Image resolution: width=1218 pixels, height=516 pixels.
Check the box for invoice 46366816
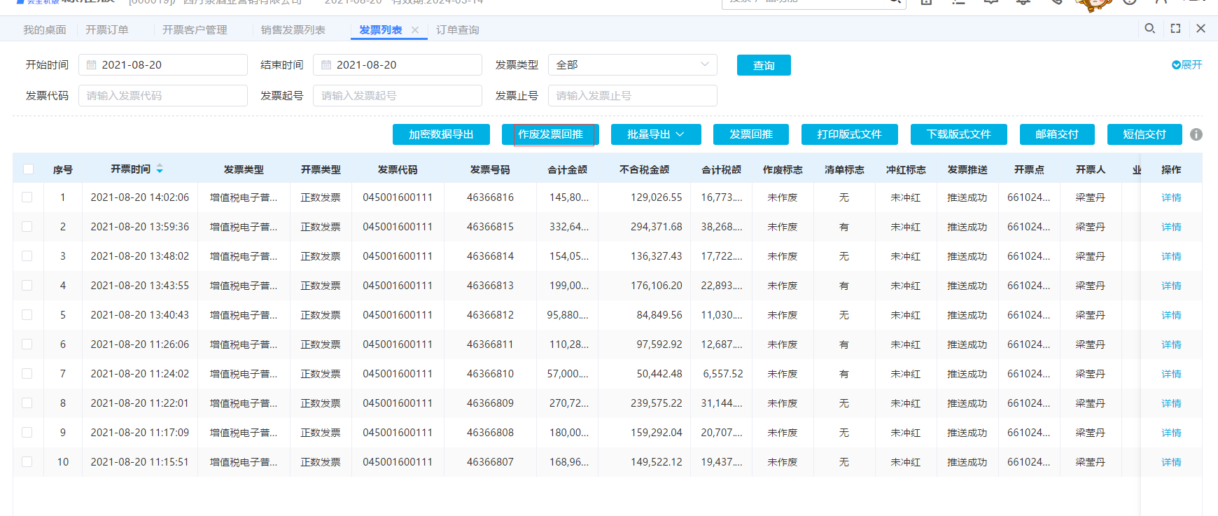click(x=27, y=197)
